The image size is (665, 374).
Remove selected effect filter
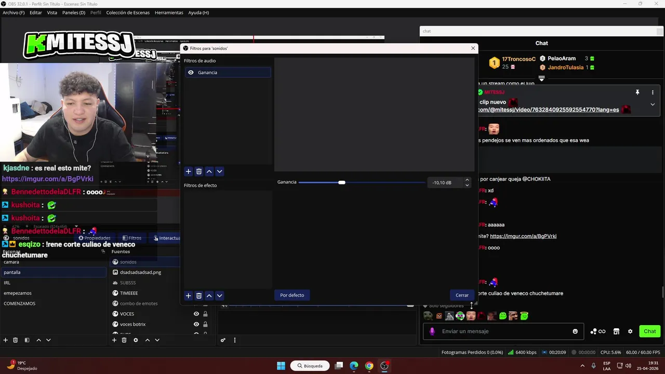(x=199, y=296)
